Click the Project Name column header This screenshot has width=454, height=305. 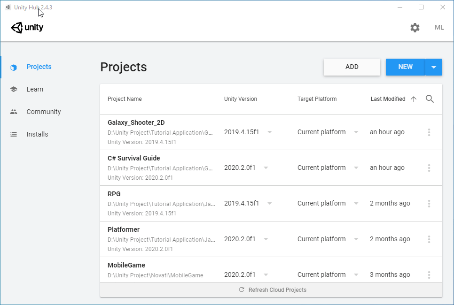point(125,99)
